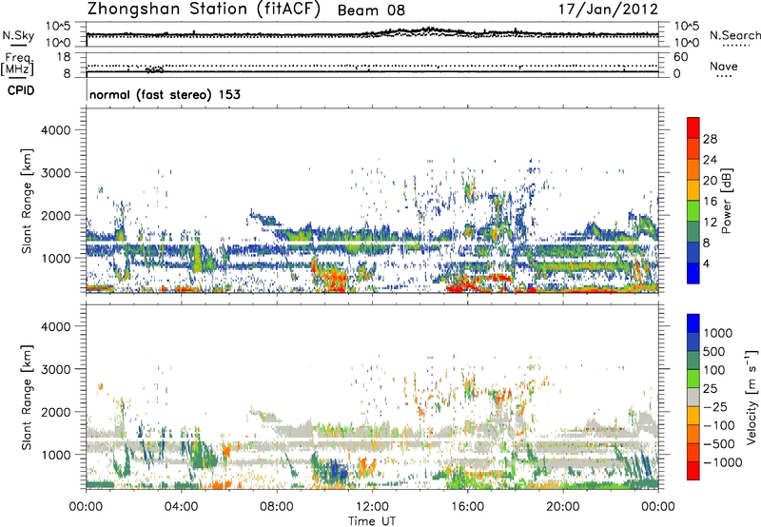Click the 'N.Sky' legend label
Image resolution: width=761 pixels, height=527 pixels.
click(18, 35)
